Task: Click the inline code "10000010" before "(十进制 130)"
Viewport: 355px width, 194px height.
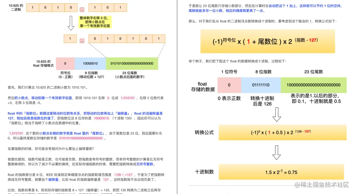Action: pos(101,118)
